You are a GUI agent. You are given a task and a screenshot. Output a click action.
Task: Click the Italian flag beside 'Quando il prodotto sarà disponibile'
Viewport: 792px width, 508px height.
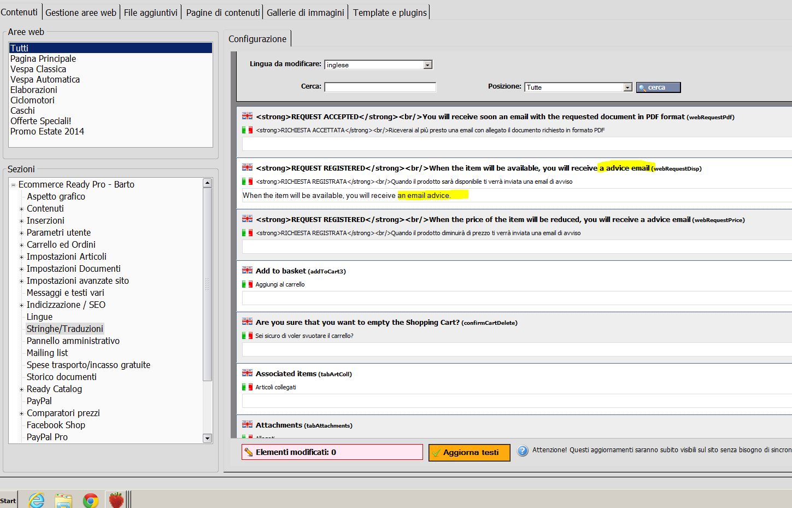(x=248, y=182)
